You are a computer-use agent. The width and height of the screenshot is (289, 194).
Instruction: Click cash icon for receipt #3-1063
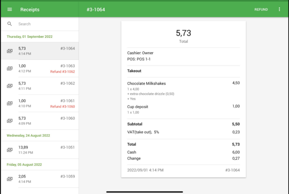pos(10,68)
